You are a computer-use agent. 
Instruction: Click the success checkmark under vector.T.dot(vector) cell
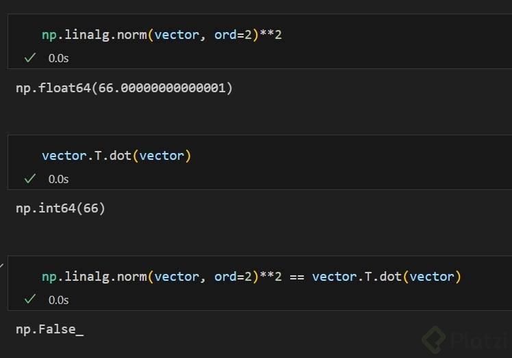point(29,179)
